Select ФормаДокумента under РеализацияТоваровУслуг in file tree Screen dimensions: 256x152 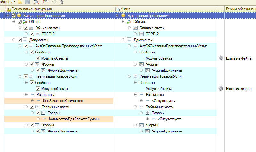coord(167,131)
